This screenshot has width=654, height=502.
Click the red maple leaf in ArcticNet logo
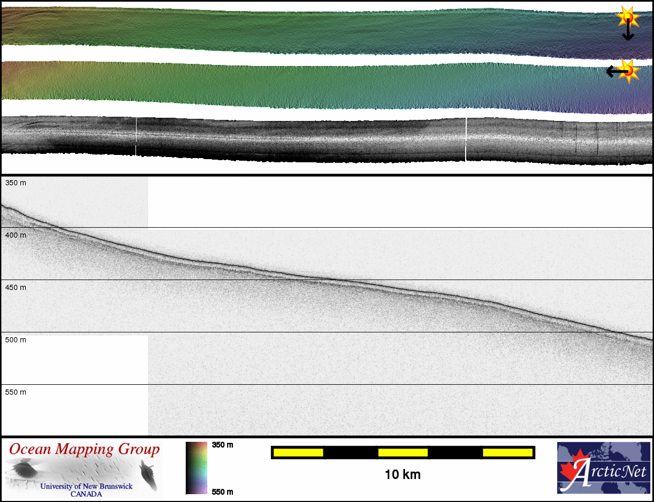pos(570,470)
